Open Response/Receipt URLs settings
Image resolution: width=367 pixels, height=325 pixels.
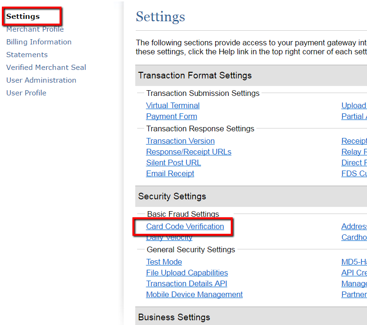pos(189,152)
